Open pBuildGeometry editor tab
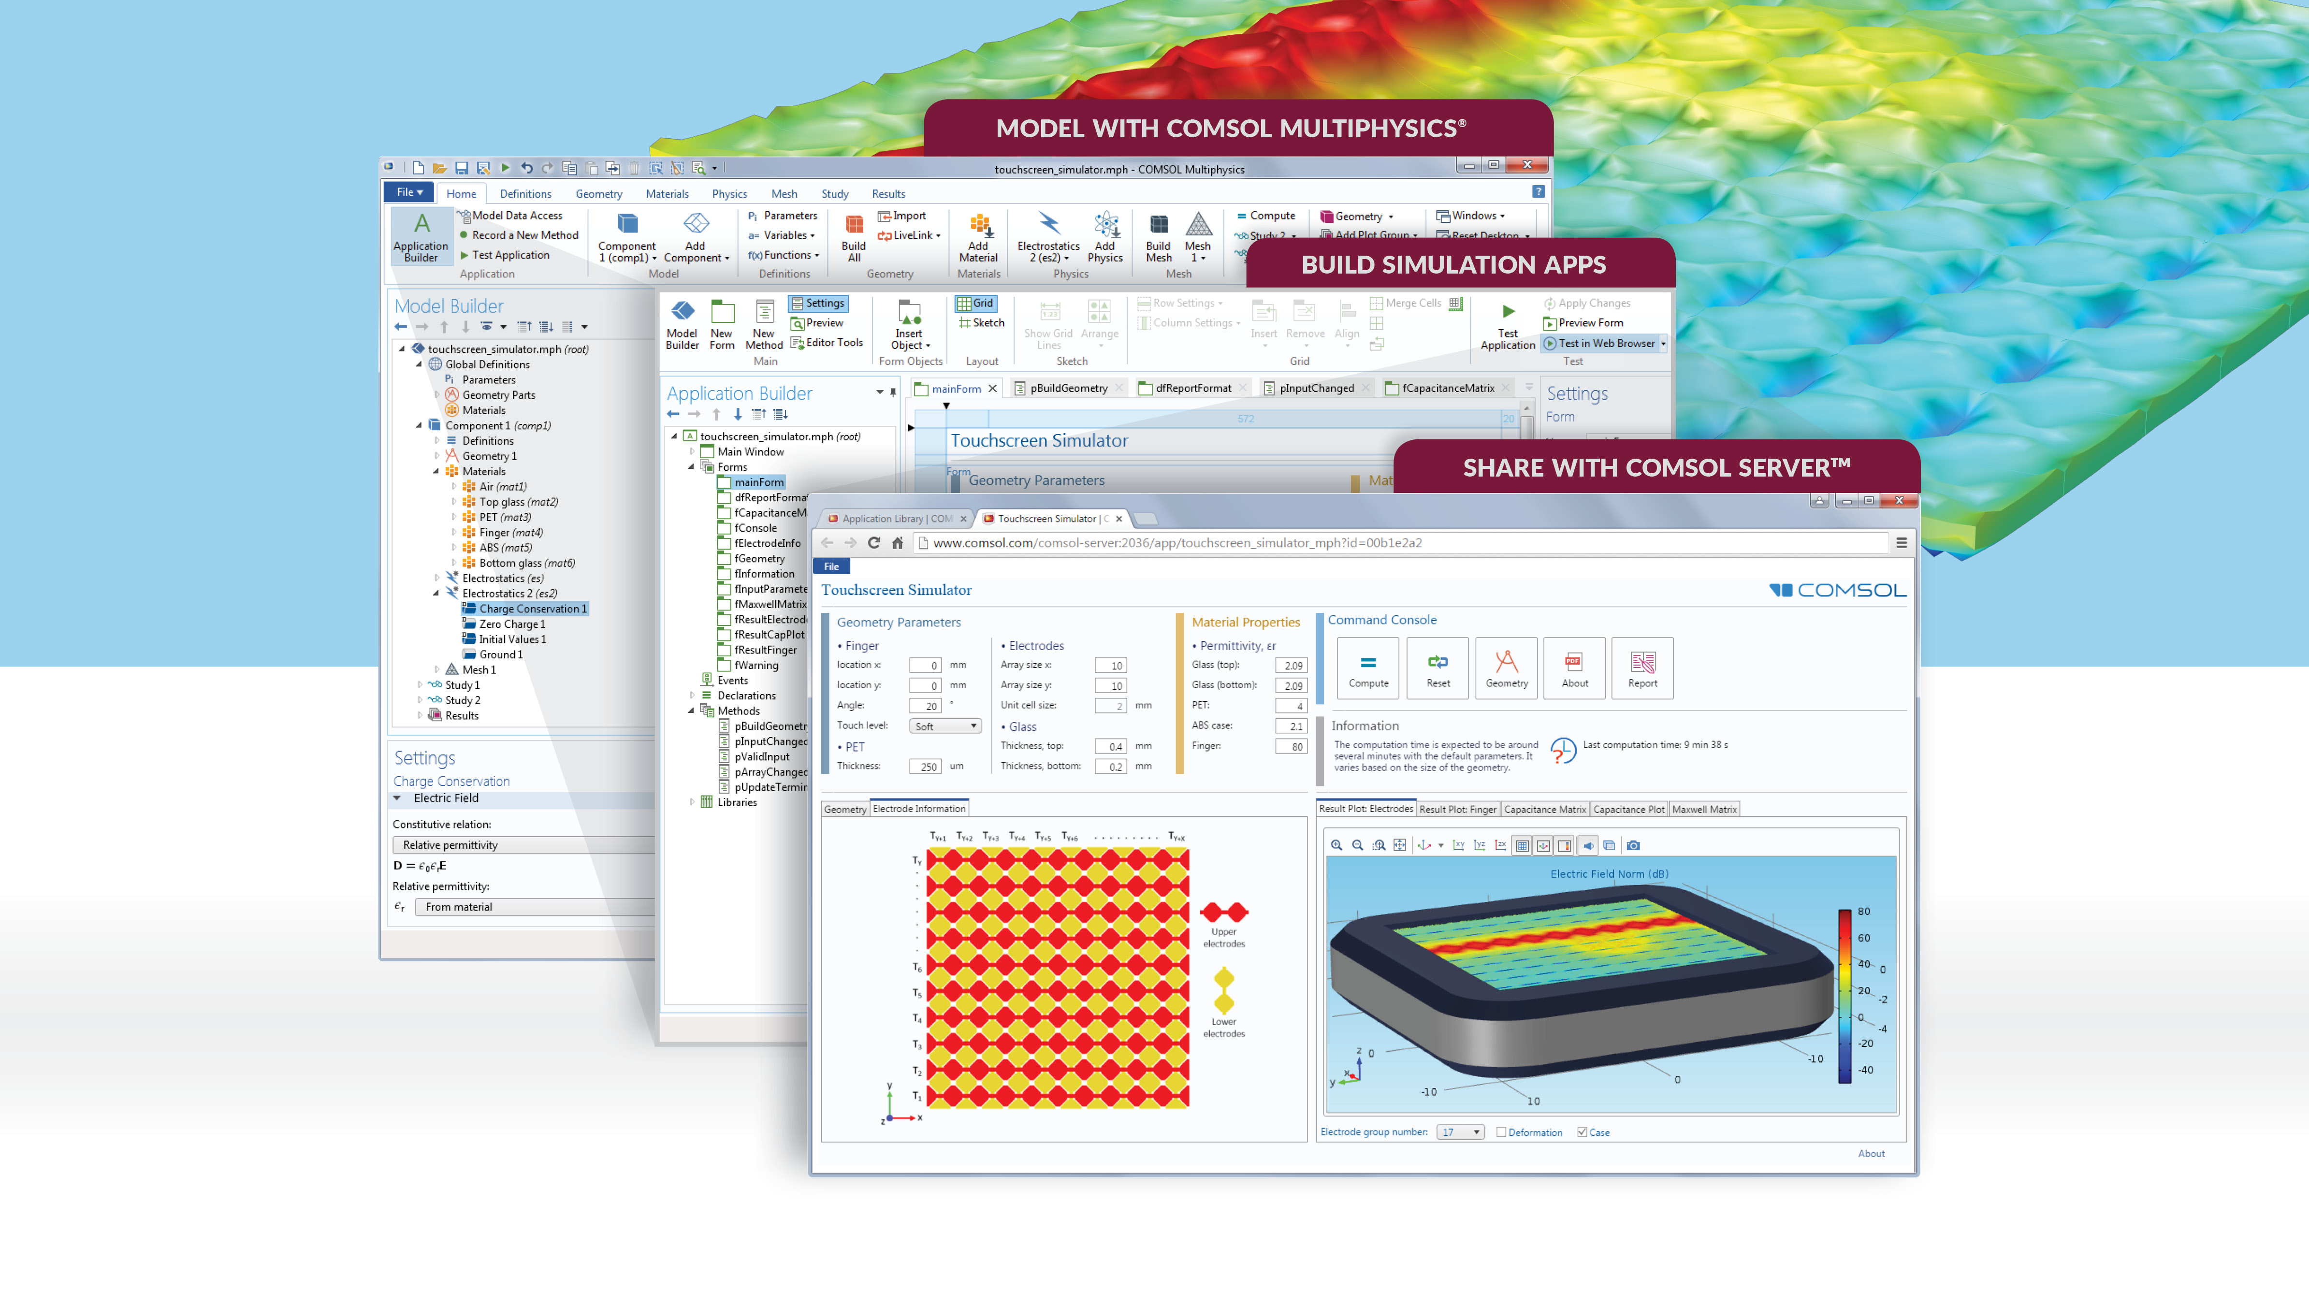The width and height of the screenshot is (2309, 1305). click(x=1068, y=388)
